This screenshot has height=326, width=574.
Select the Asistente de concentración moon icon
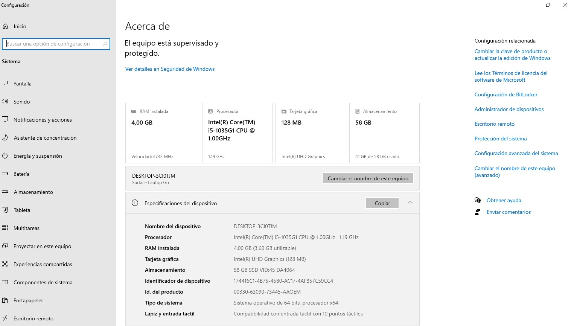tap(5, 137)
